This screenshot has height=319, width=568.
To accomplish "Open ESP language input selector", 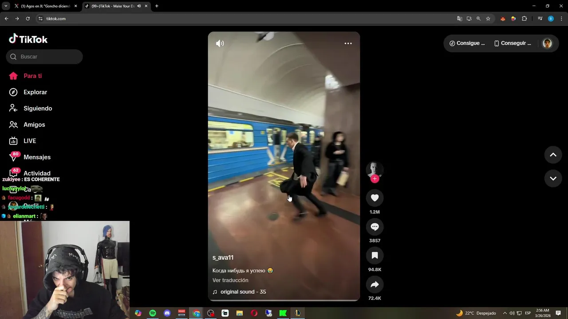I will pos(528,313).
